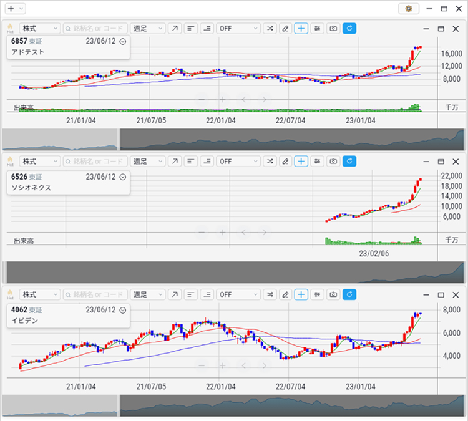Click the diagonal arrow icon in Socionext toolbar
This screenshot has height=421, width=468.
(x=175, y=162)
